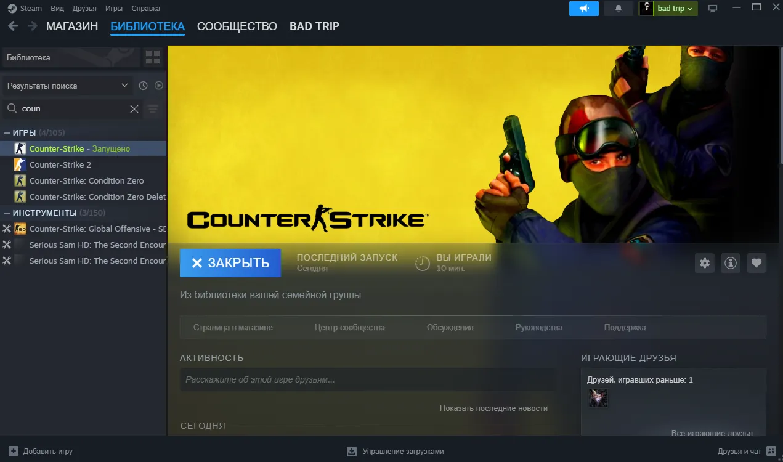Select Counter-Strike: Global Offensive SDK

tap(83, 229)
